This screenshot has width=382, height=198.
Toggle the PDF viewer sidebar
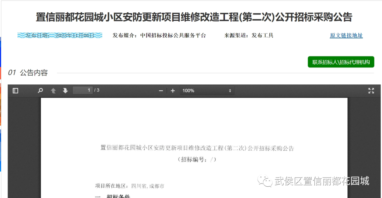pyautogui.click(x=15, y=91)
